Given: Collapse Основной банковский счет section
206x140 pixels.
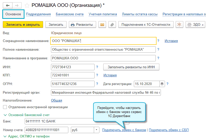Looking at the screenshot, I should (x=5, y=115).
